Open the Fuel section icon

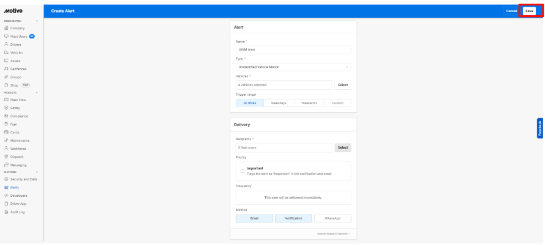point(6,124)
